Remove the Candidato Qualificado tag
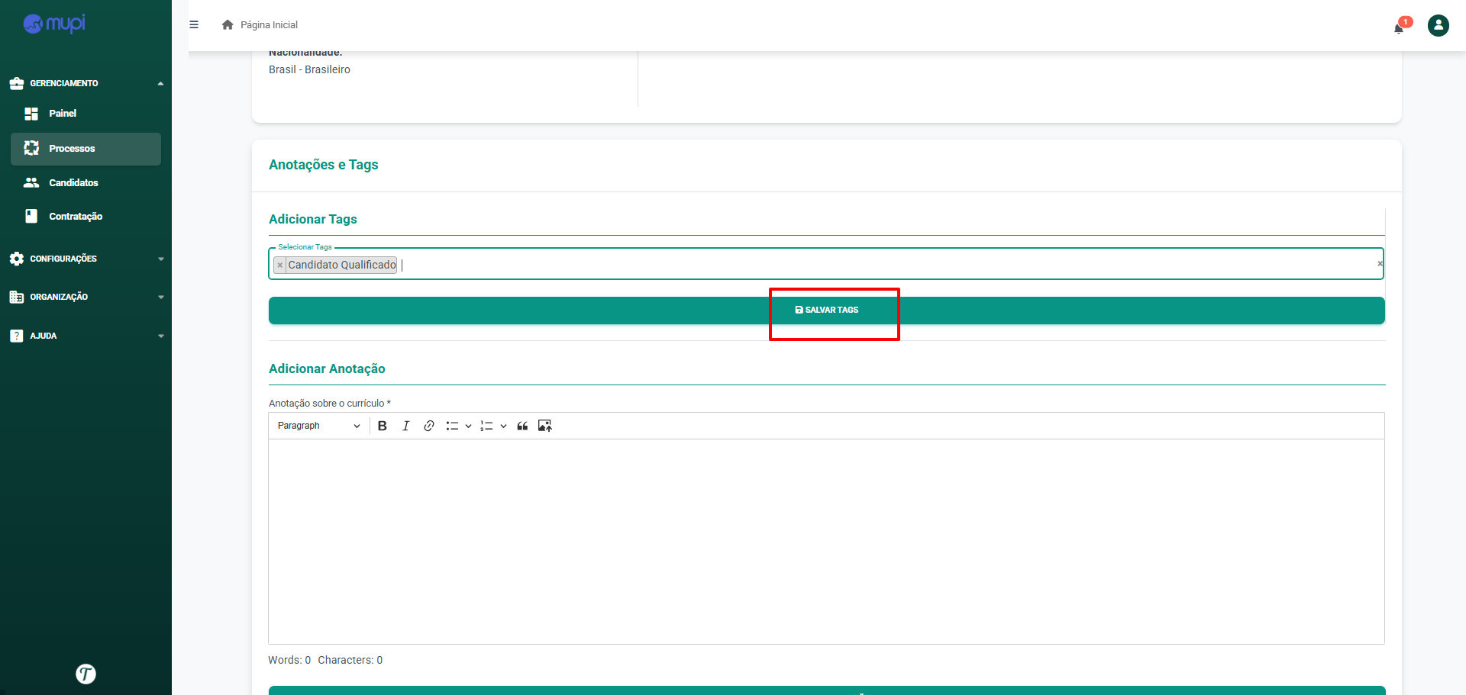This screenshot has width=1466, height=695. point(280,265)
